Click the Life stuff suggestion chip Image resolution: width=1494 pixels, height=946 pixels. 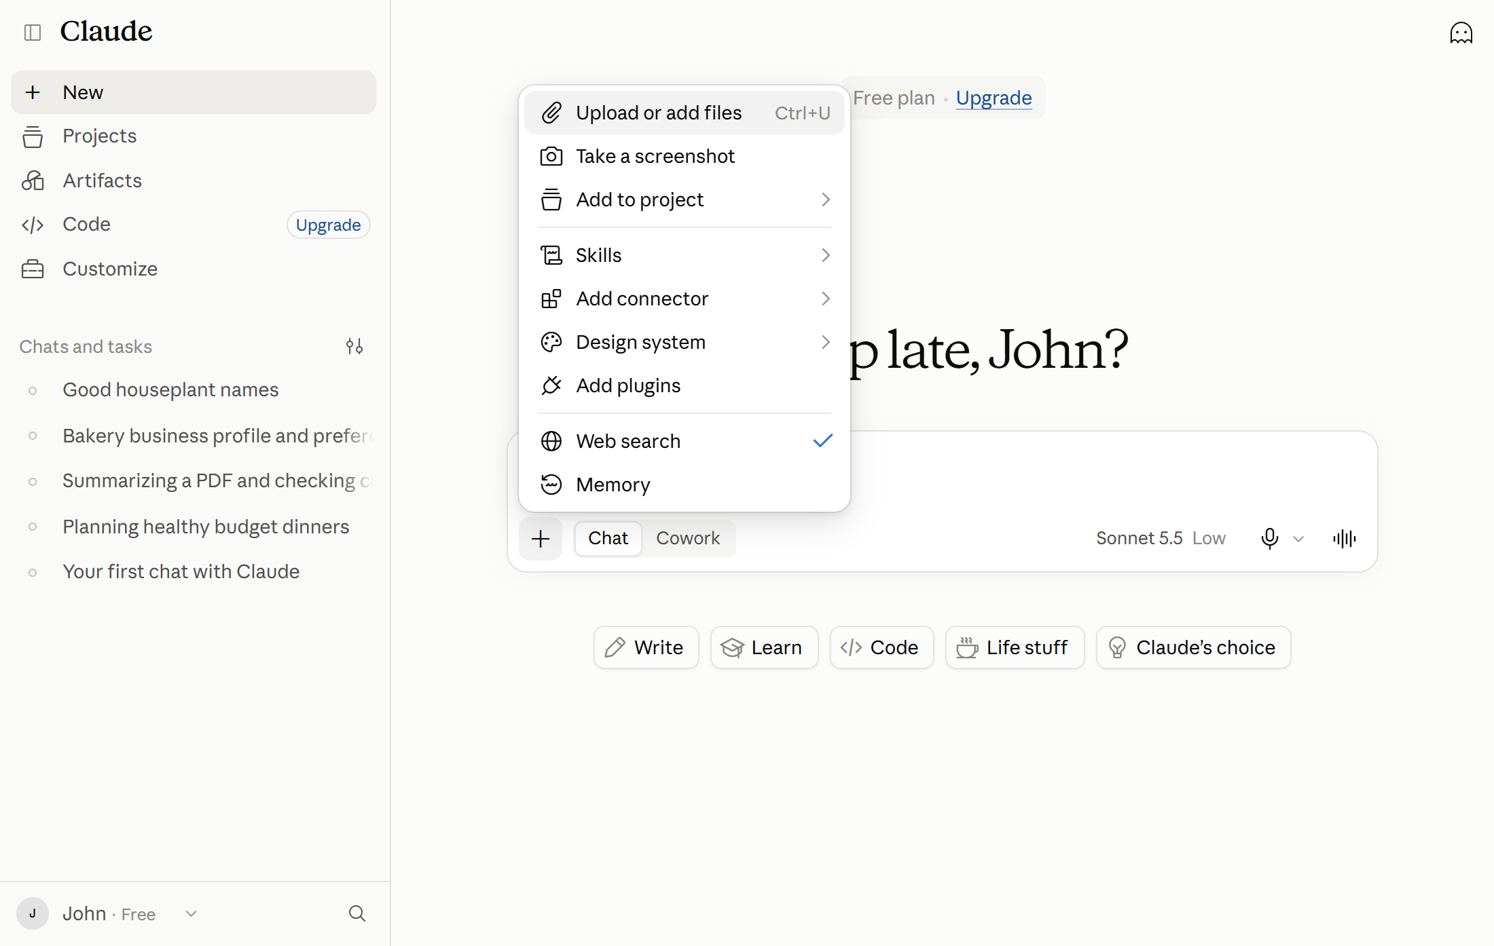click(1015, 647)
